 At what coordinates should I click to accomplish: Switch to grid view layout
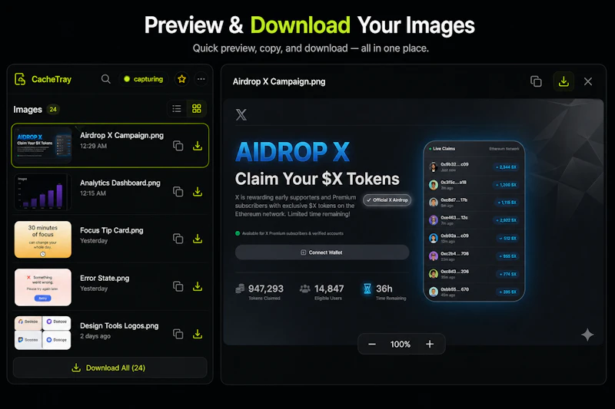click(x=197, y=108)
